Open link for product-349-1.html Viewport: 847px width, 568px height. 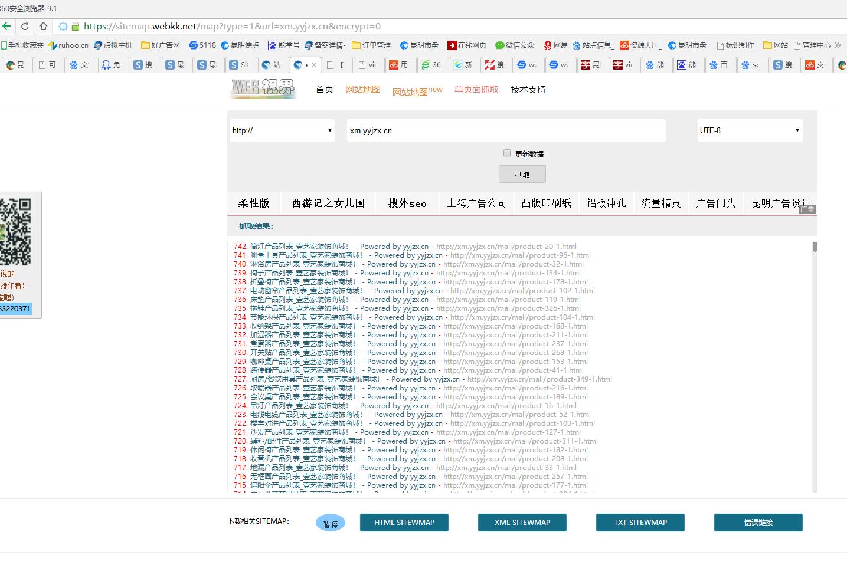[x=540, y=379]
